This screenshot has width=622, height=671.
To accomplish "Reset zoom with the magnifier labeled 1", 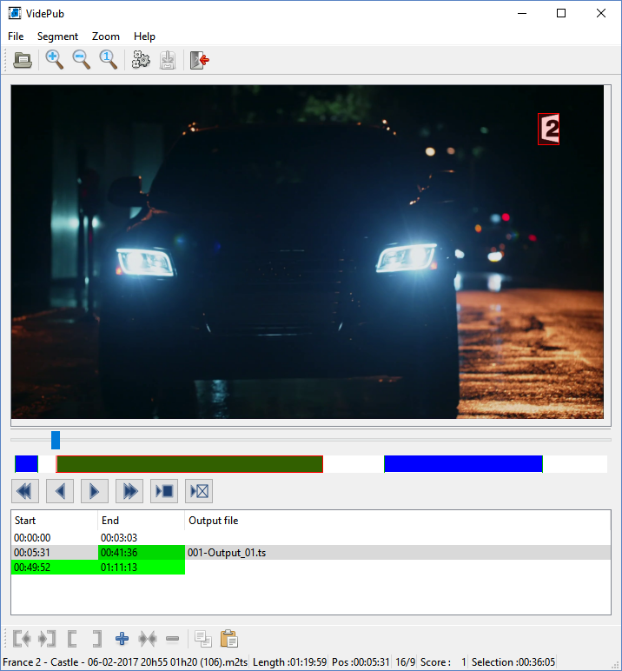I will [108, 60].
